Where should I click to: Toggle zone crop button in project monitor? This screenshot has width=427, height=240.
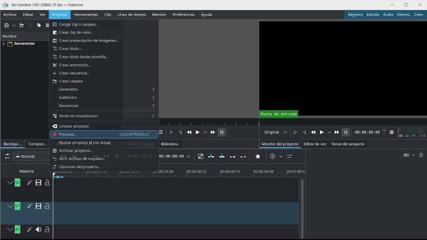(x=346, y=132)
